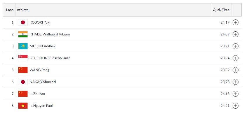Select LI Zhuhao's 24.13 qualifying time
Image resolution: width=244 pixels, height=115 pixels.
point(225,94)
